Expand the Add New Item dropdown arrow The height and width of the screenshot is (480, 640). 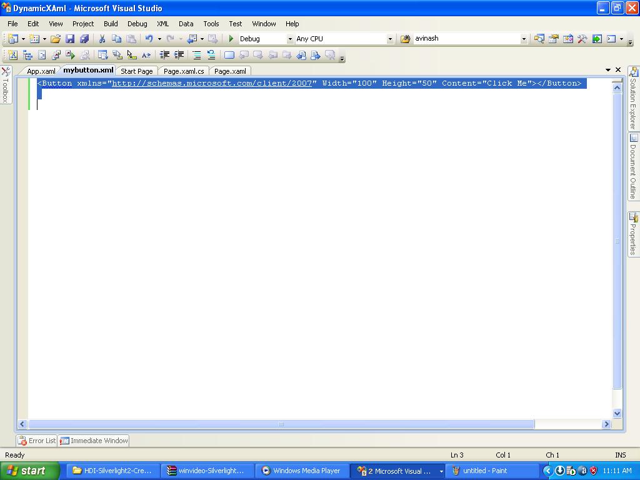(44, 39)
